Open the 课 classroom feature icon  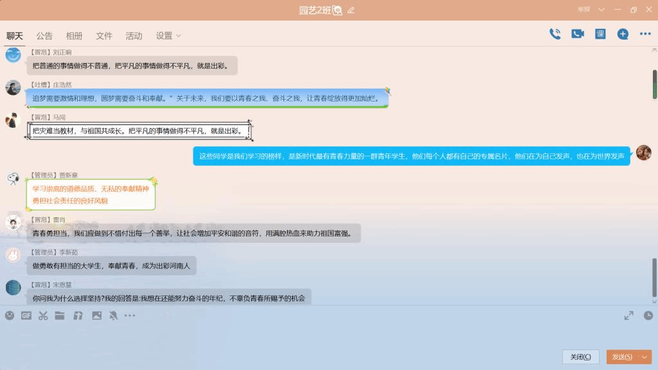600,35
